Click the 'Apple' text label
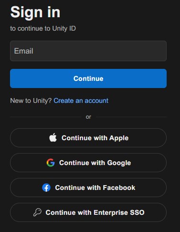Image resolution: width=180 pixels, height=232 pixels. click(x=119, y=138)
